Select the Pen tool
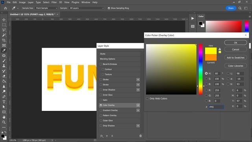 pyautogui.click(x=4, y=97)
